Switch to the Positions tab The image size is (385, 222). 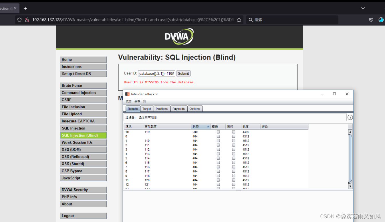point(162,109)
